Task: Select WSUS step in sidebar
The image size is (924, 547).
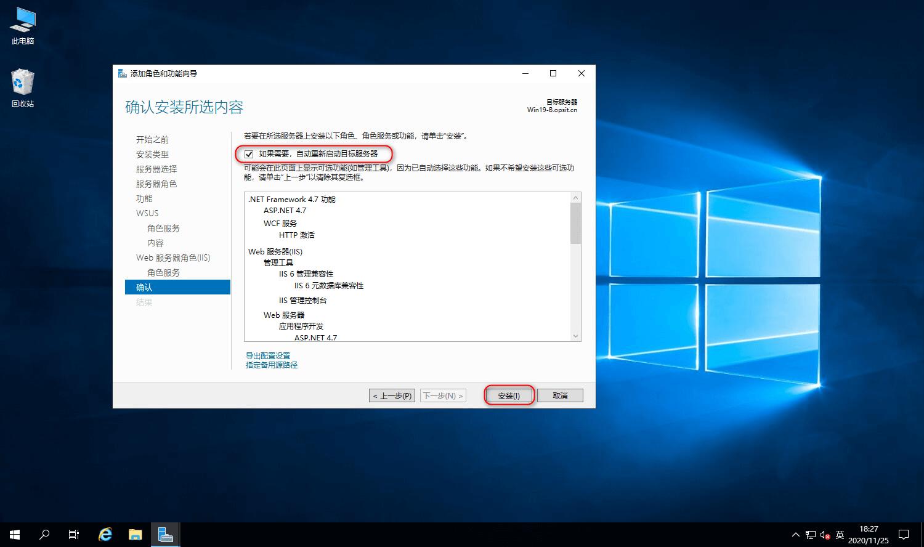Action: point(147,213)
